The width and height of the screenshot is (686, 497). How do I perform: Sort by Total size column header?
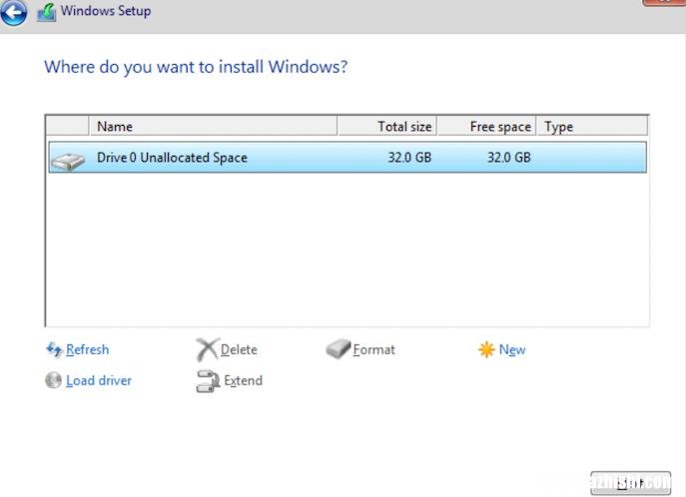(386, 127)
